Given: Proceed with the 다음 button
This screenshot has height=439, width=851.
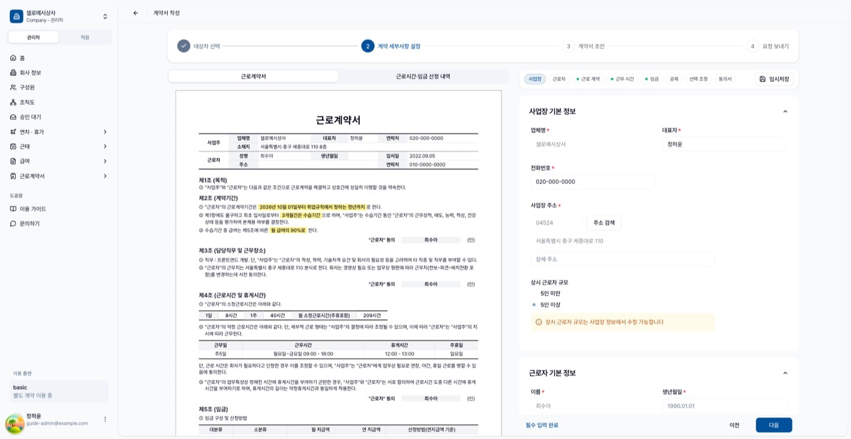Looking at the screenshot, I should (x=774, y=425).
